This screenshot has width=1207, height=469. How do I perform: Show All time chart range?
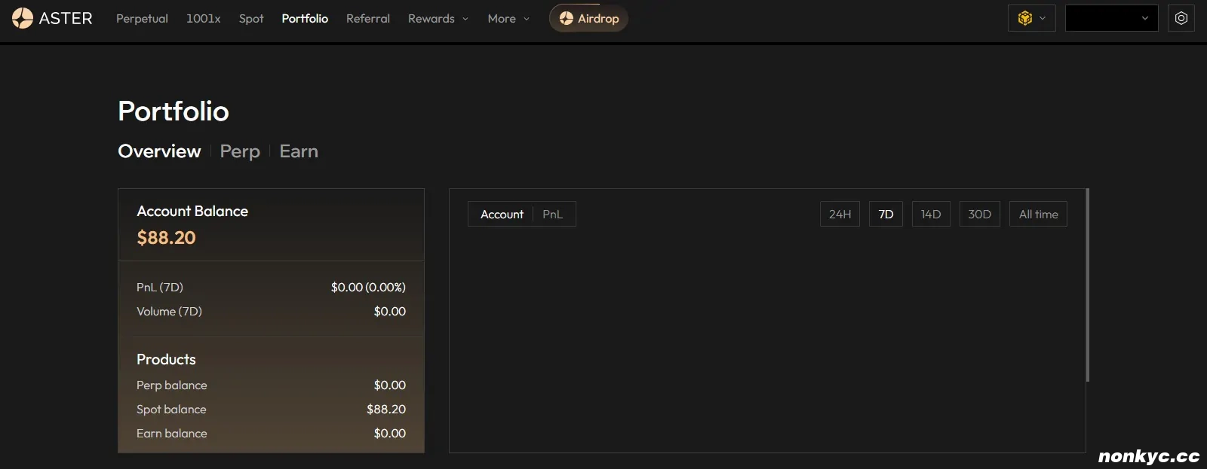pos(1038,215)
